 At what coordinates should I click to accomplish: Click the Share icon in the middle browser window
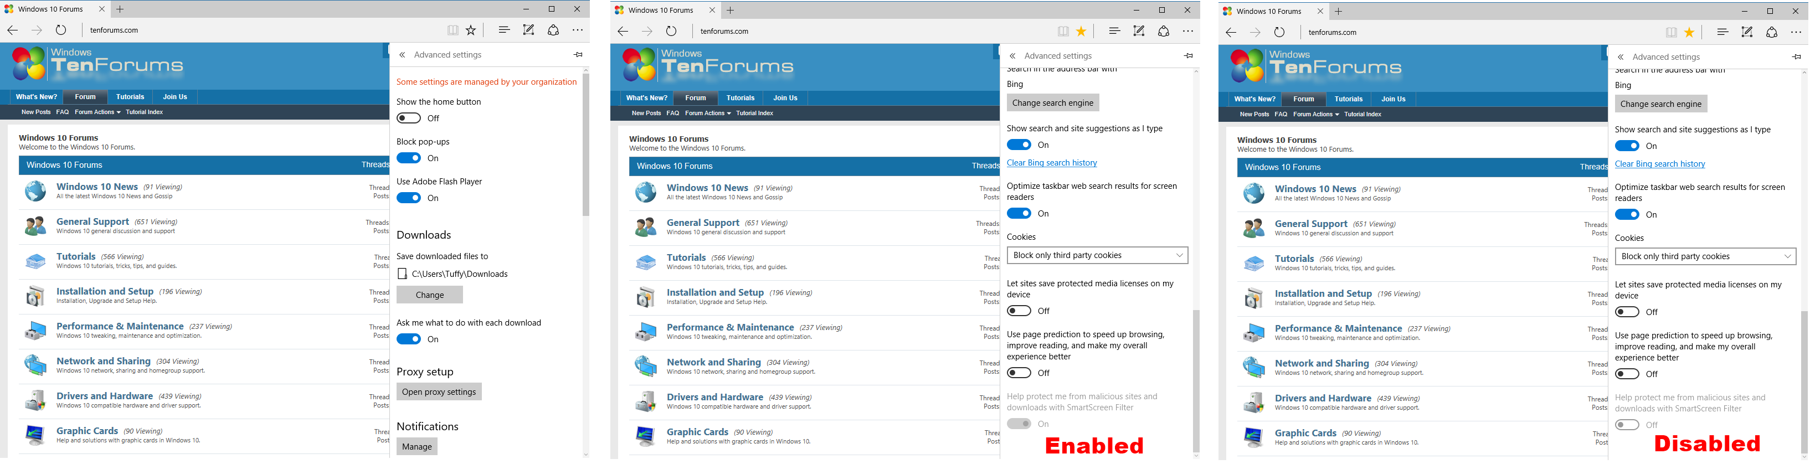pyautogui.click(x=1164, y=31)
